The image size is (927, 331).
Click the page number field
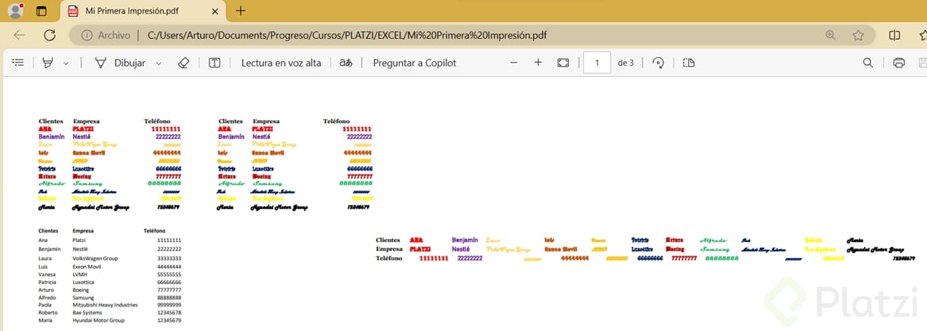click(597, 63)
